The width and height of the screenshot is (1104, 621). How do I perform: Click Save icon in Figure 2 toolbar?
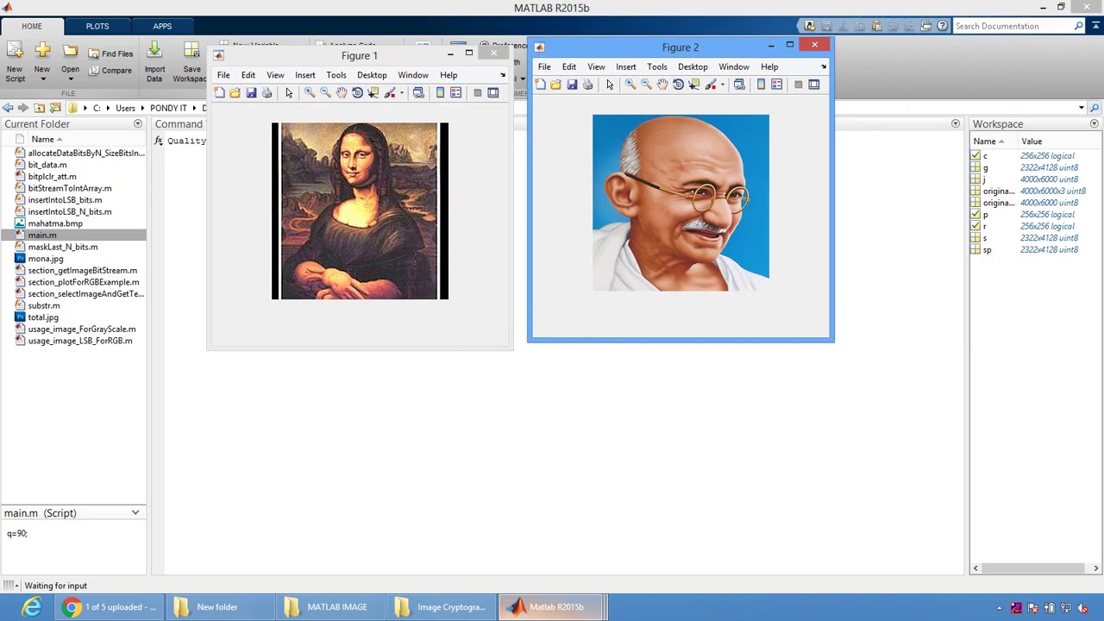pos(572,85)
